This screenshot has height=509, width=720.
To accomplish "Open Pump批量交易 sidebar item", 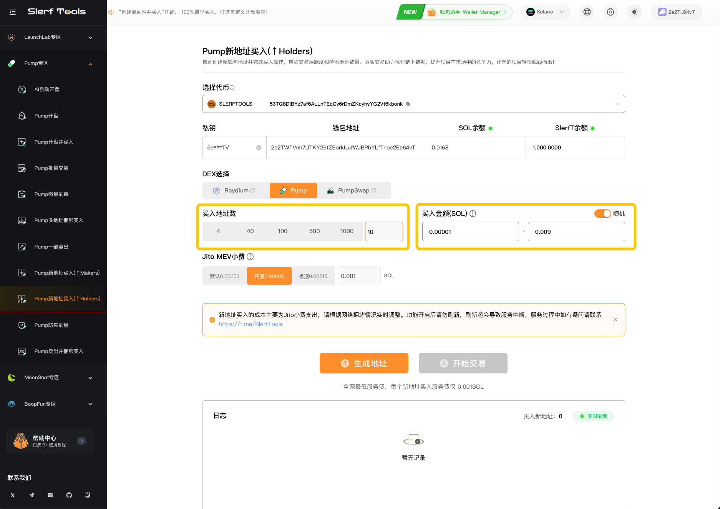I will click(x=53, y=168).
